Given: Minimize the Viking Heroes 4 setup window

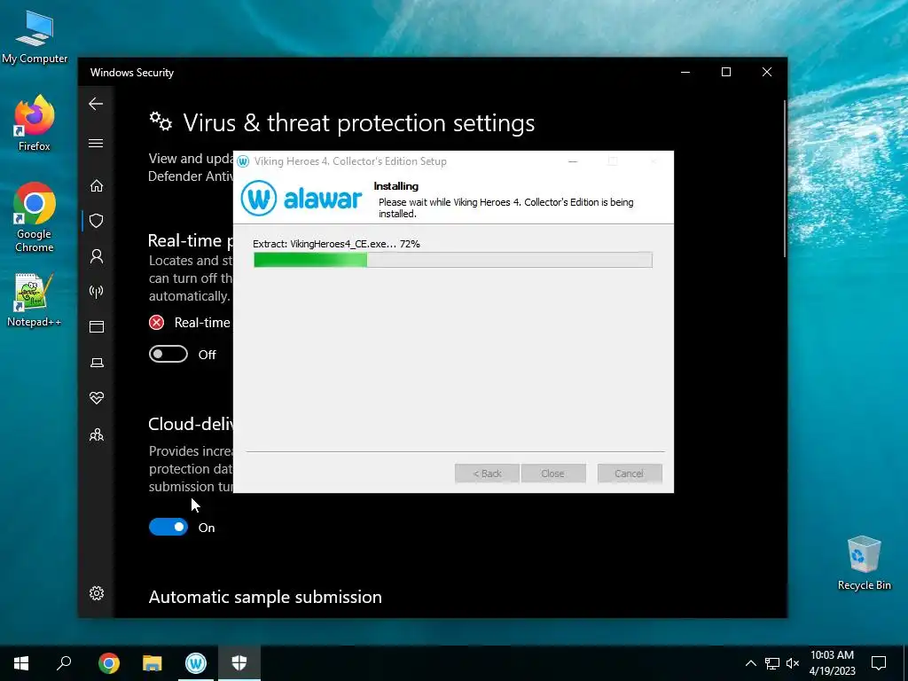Looking at the screenshot, I should pyautogui.click(x=573, y=161).
